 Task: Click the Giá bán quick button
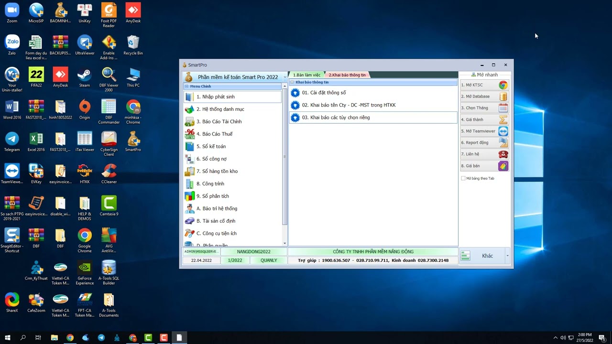click(484, 166)
